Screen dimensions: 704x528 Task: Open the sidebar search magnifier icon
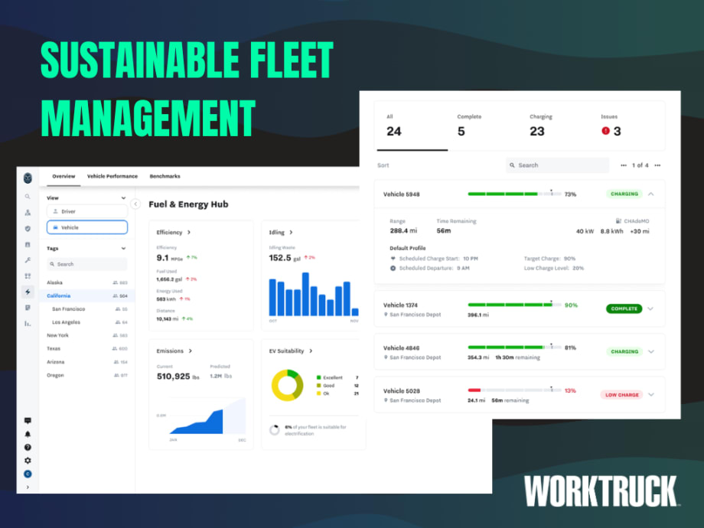(x=28, y=197)
